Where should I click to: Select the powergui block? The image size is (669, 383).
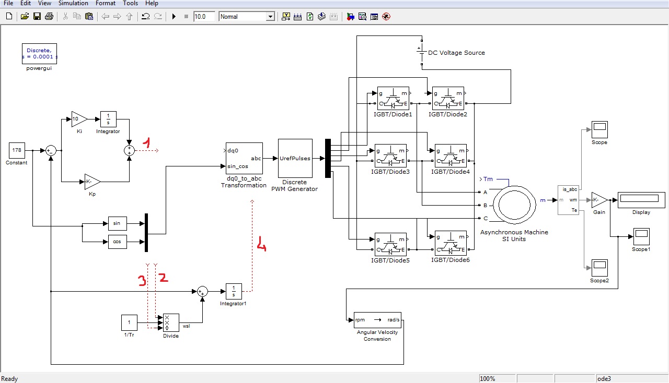39,53
